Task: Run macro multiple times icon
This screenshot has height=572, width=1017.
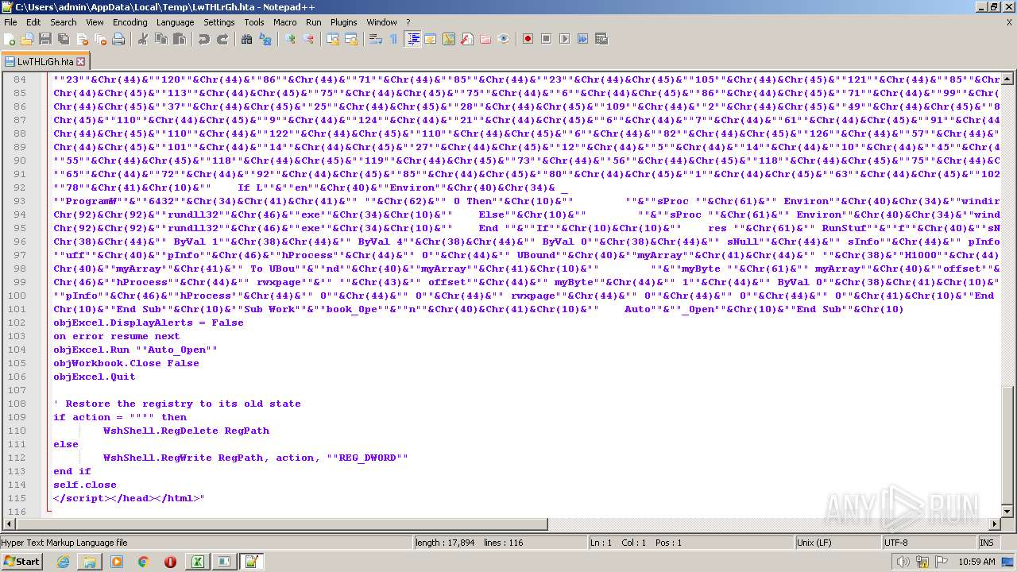Action: (x=582, y=39)
